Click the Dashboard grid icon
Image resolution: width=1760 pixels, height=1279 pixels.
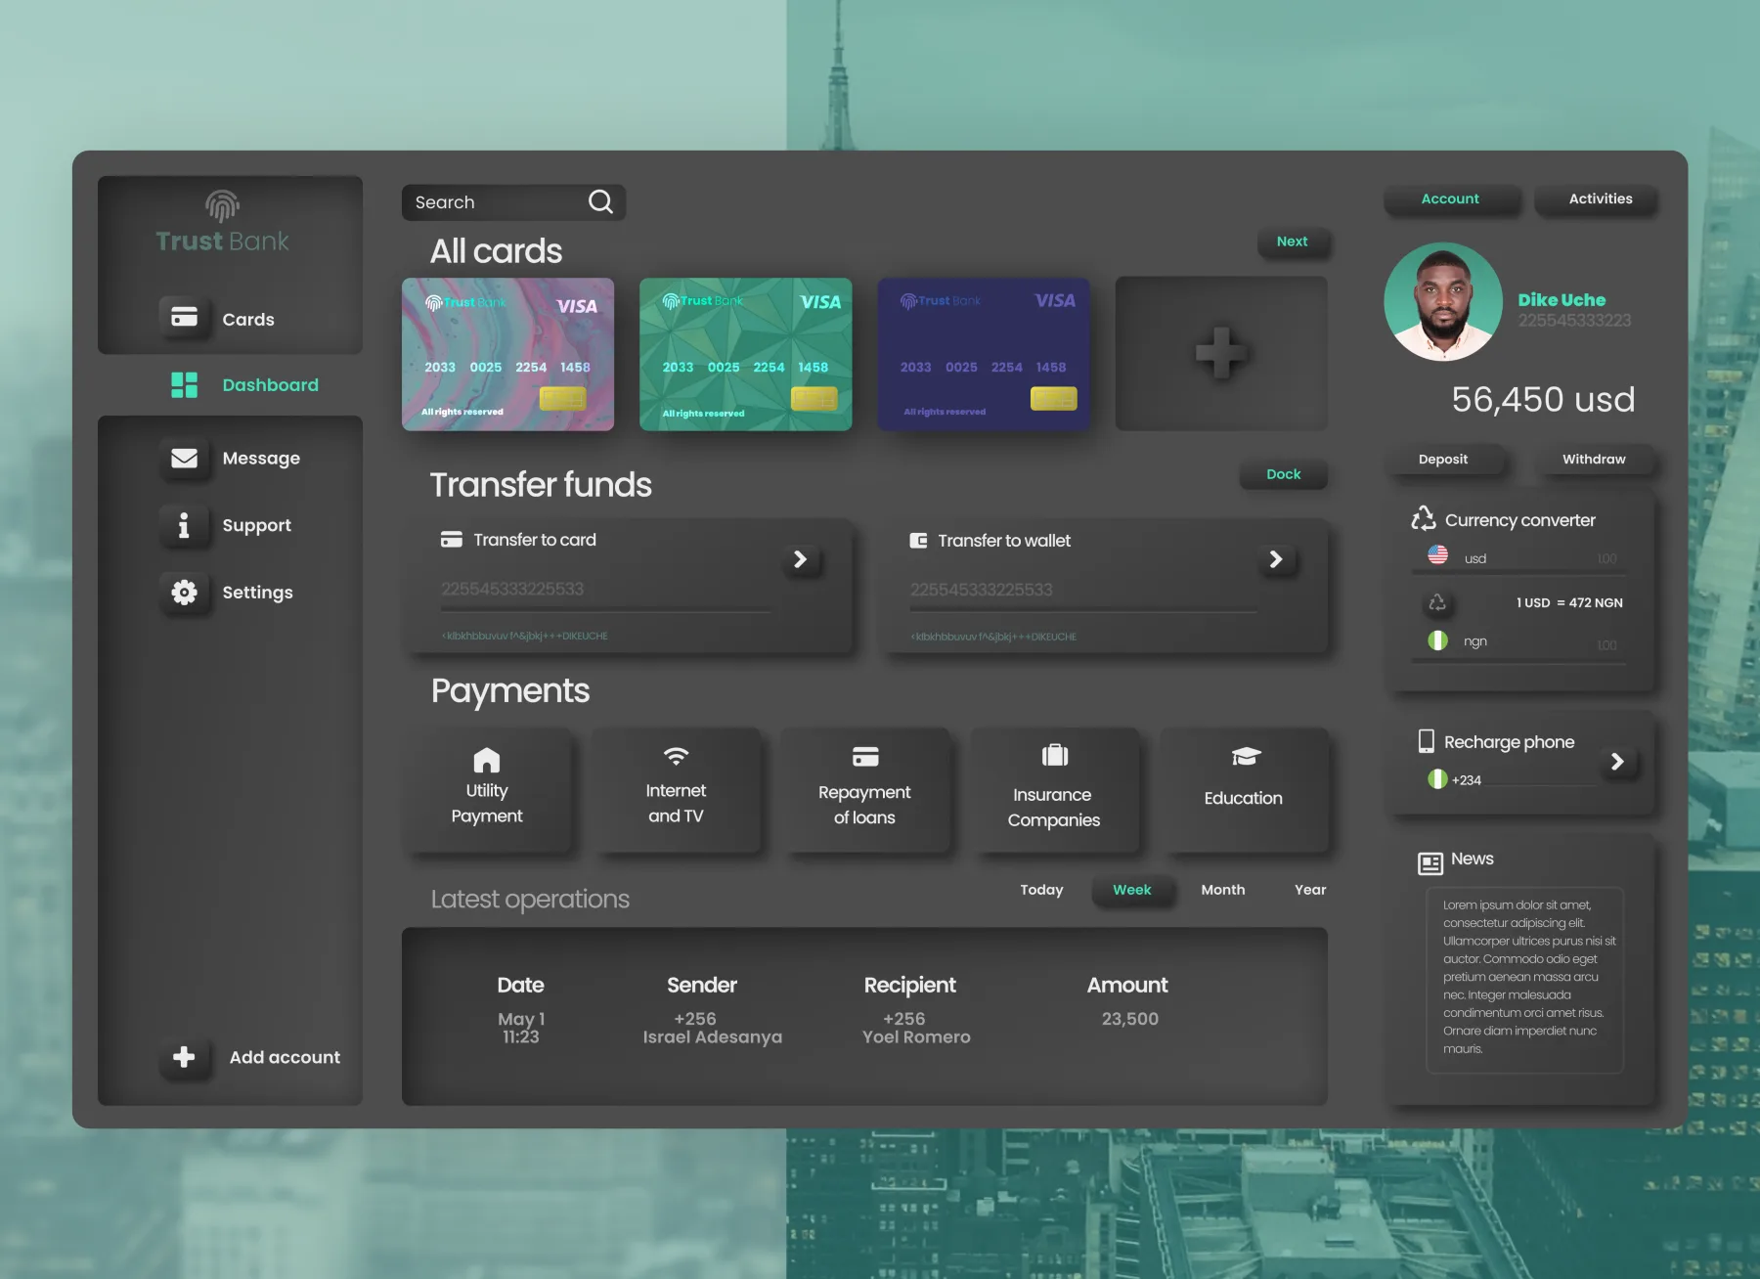pos(184,384)
